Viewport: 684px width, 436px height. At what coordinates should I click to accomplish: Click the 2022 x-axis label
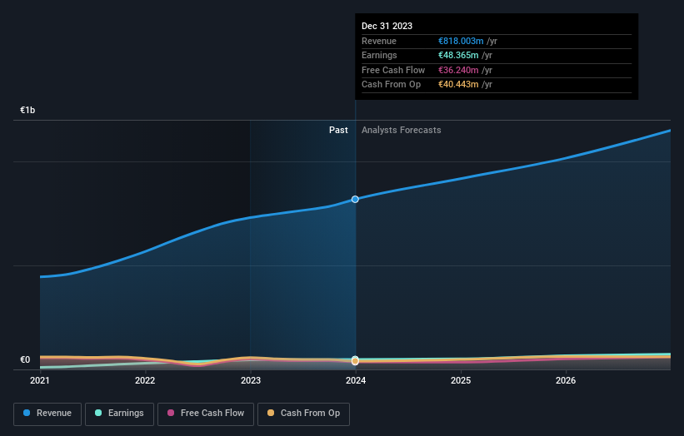(145, 381)
